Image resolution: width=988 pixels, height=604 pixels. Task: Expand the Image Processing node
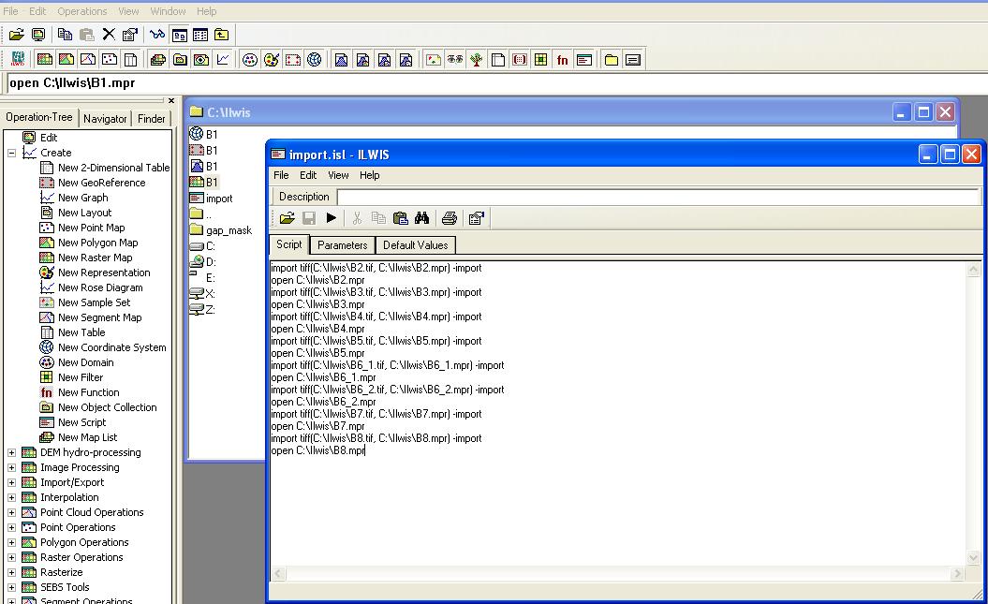coord(11,467)
